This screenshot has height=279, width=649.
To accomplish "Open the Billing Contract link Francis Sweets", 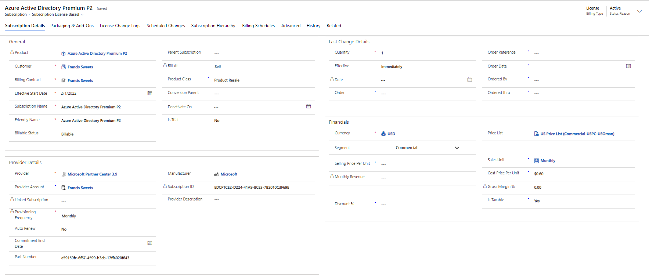I will pos(80,81).
